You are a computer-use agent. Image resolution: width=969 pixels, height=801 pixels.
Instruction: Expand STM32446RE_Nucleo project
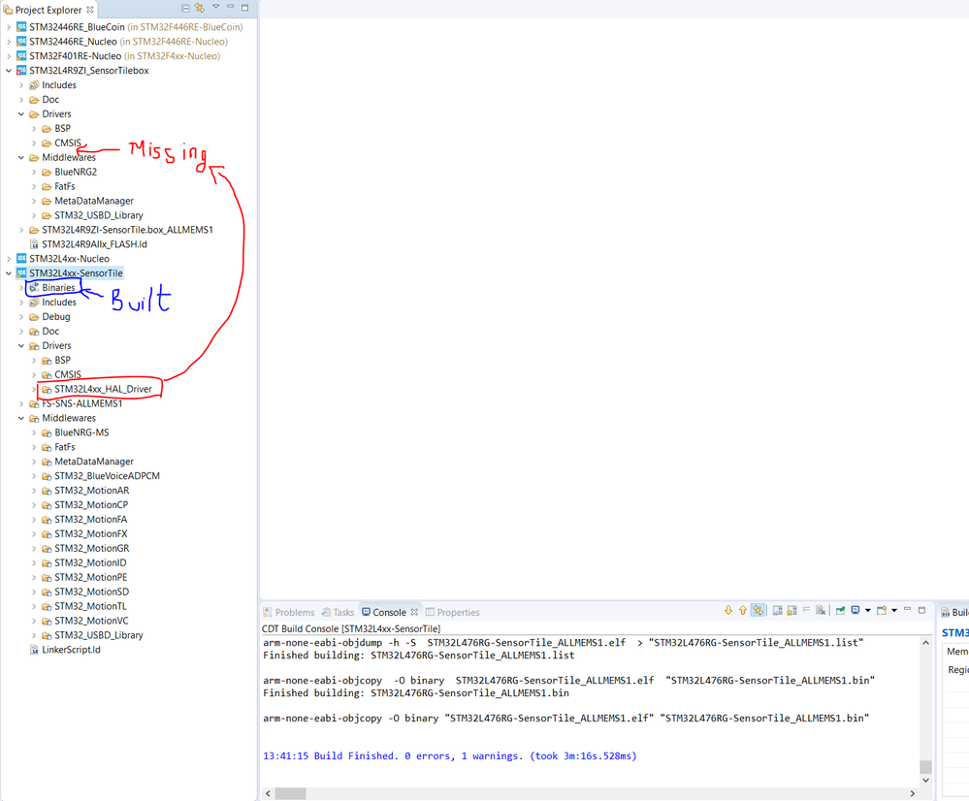coord(9,42)
